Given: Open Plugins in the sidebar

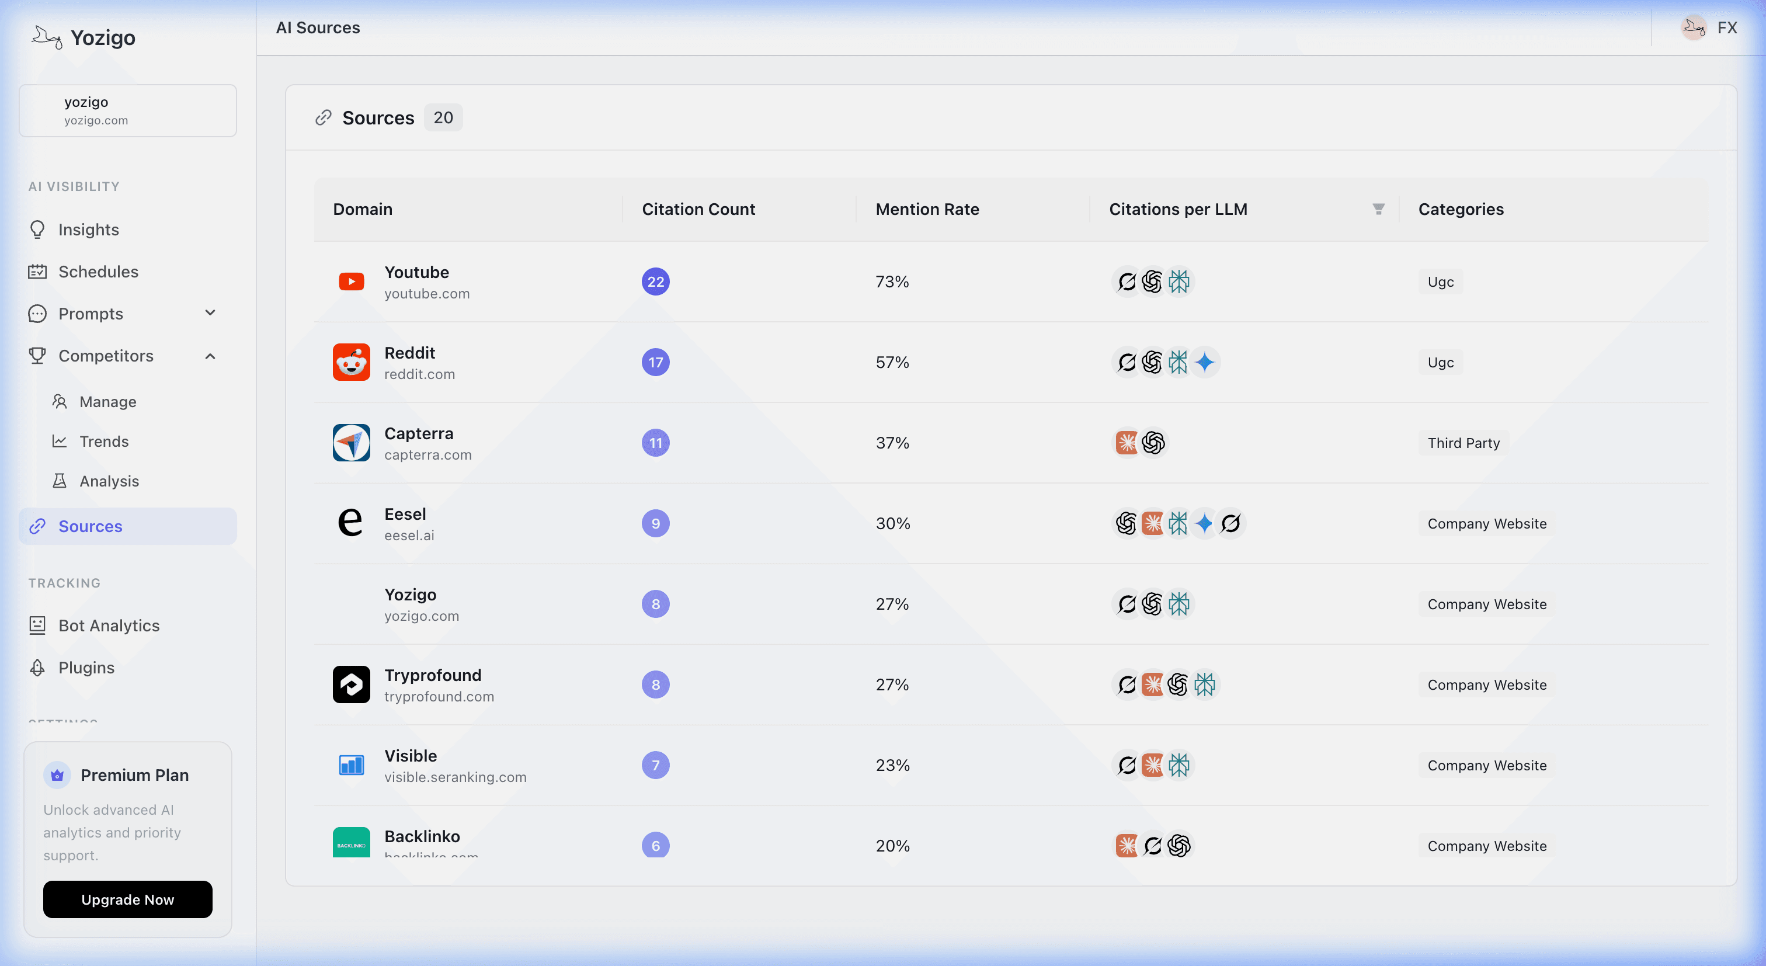Looking at the screenshot, I should 86,668.
